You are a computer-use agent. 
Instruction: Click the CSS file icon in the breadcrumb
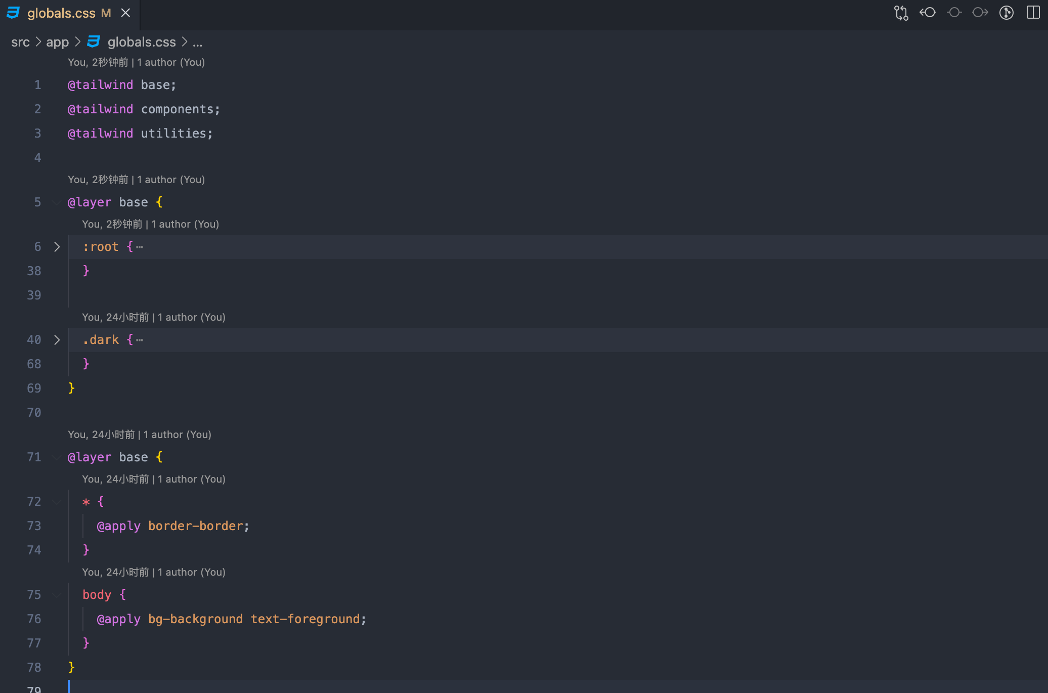click(x=94, y=42)
